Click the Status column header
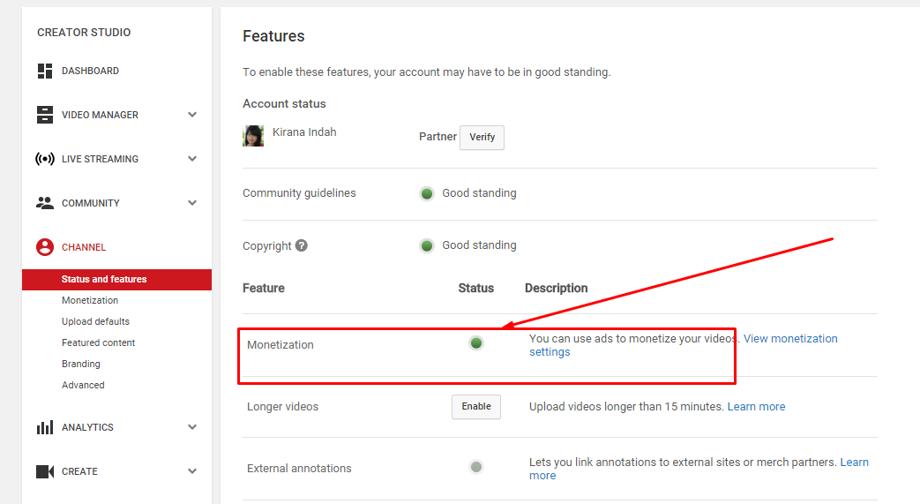Screen dimensions: 920x504 coord(475,289)
